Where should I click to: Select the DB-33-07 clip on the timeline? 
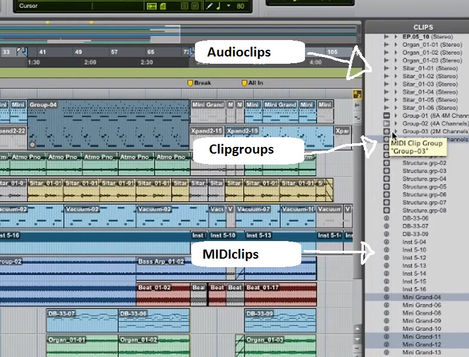pos(82,321)
